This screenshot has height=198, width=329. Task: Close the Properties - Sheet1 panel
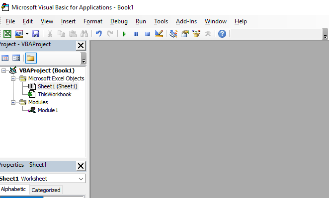tap(81, 166)
